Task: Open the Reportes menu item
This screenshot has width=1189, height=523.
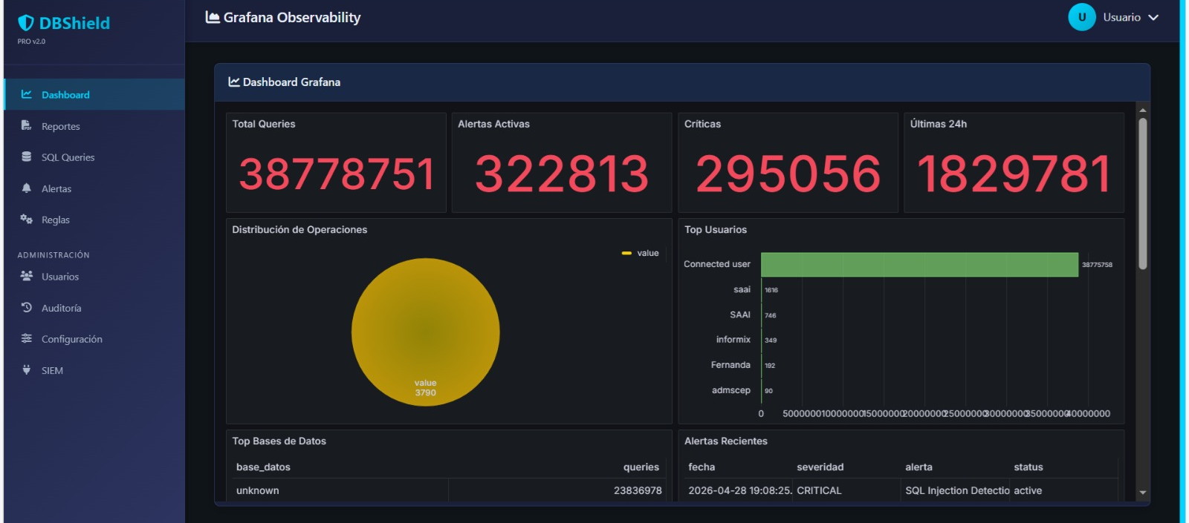Action: click(x=94, y=126)
